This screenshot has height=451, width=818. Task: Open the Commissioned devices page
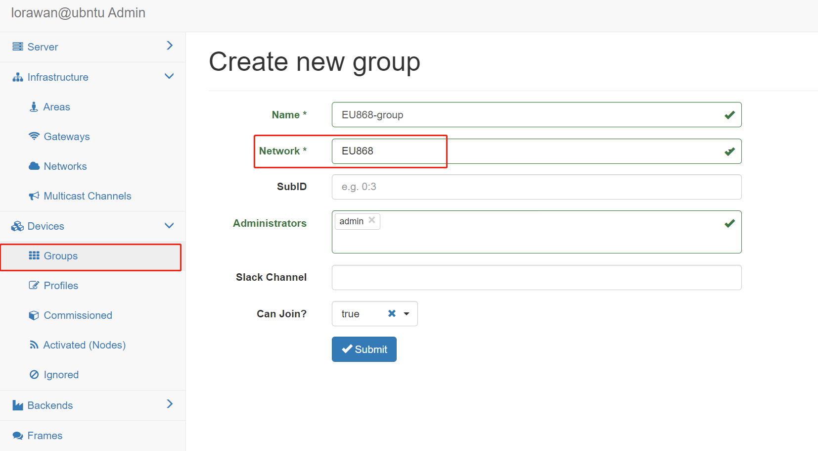pos(93,315)
